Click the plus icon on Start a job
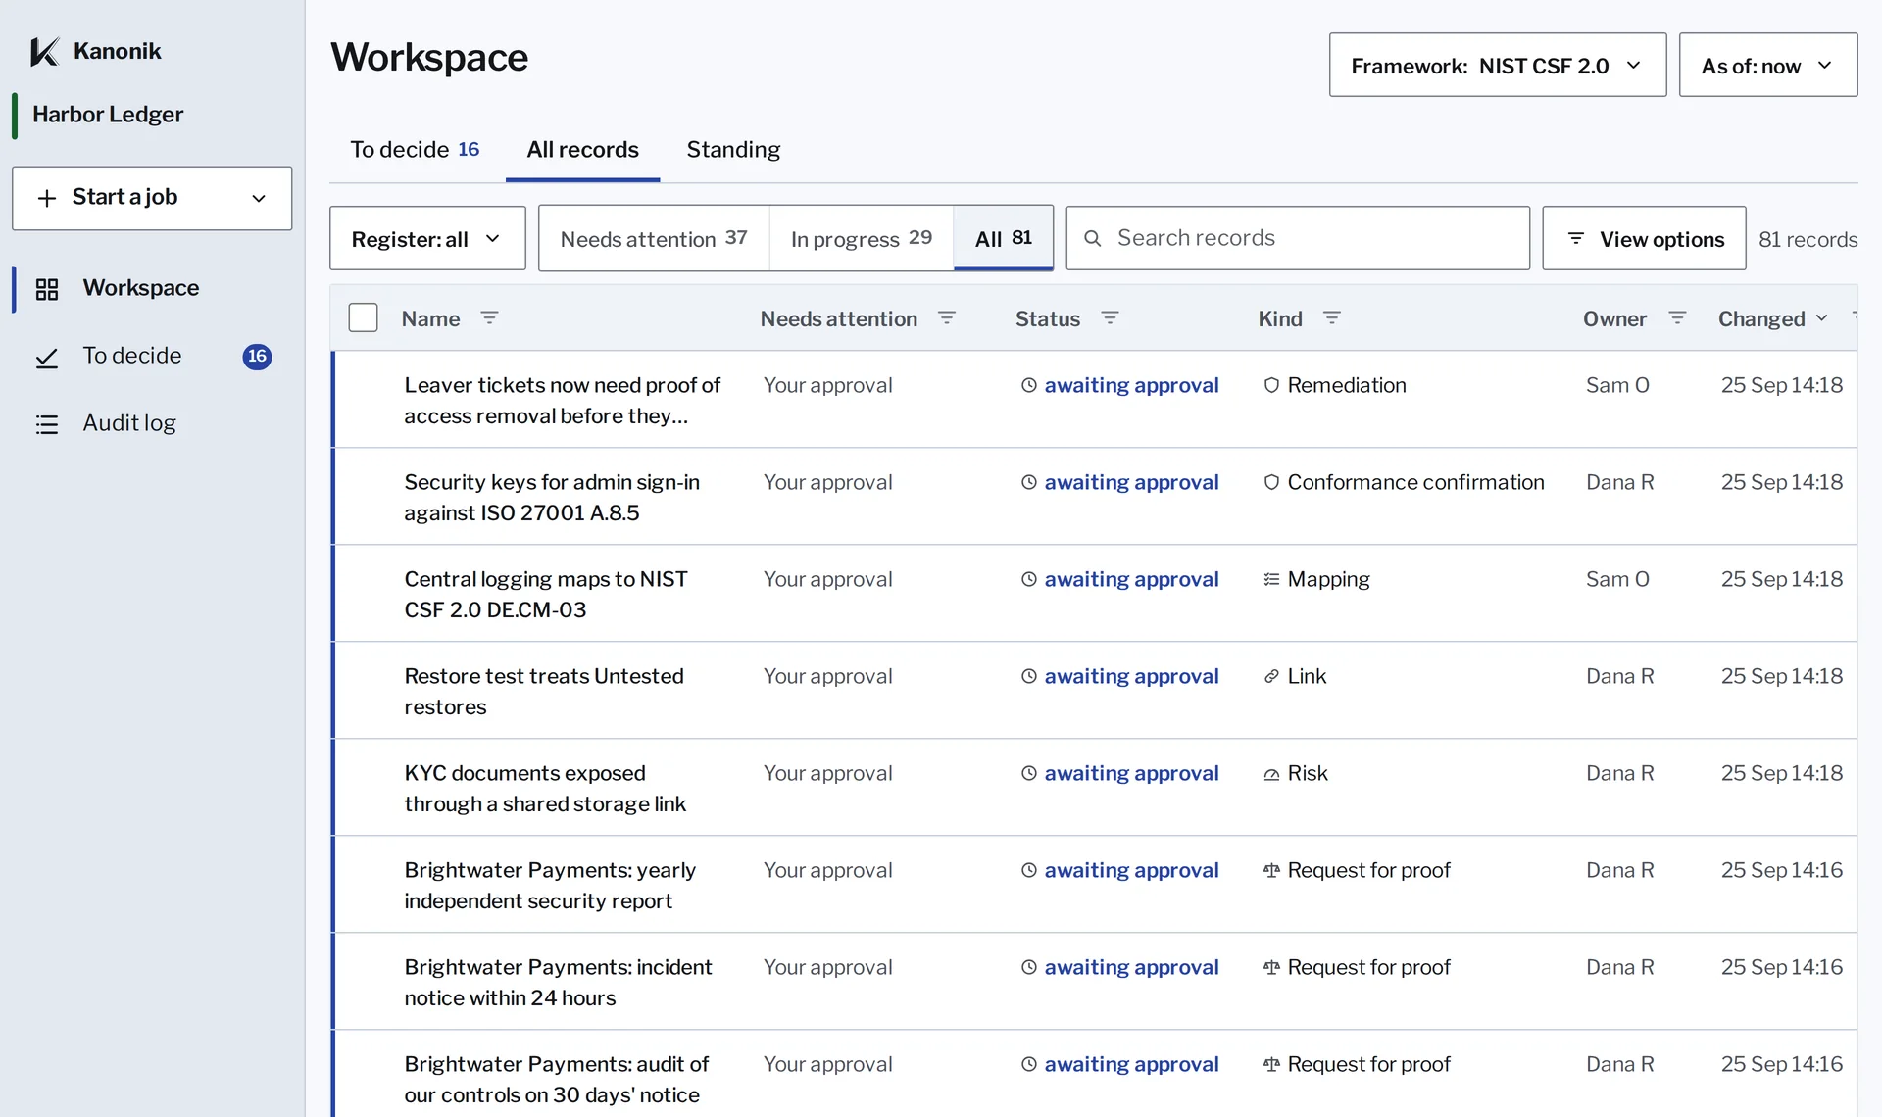The height and width of the screenshot is (1117, 1882). click(46, 198)
